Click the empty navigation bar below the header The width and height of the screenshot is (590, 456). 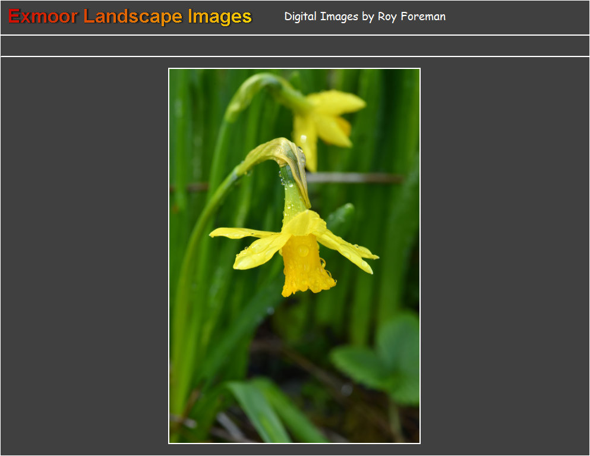tap(295, 46)
